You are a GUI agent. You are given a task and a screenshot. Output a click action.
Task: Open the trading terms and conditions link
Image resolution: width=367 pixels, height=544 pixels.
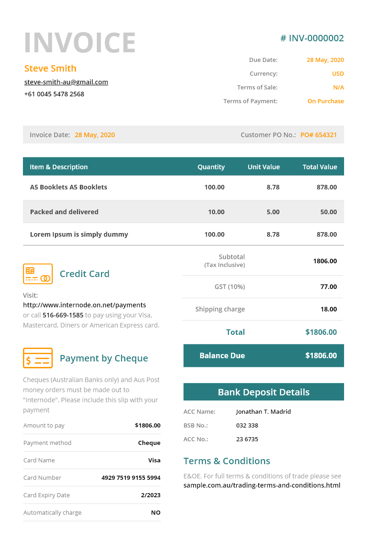[x=261, y=485]
